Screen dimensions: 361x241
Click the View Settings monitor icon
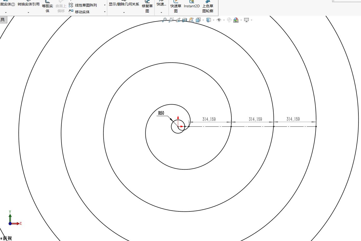(x=246, y=20)
